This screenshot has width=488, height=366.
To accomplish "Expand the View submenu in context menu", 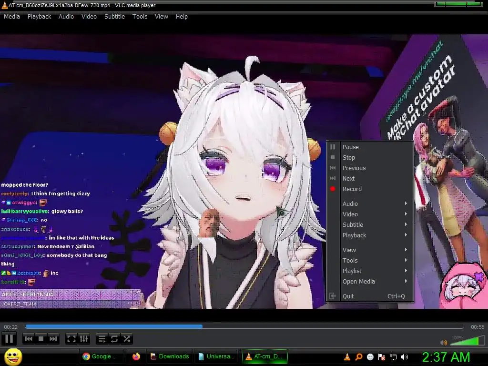I will [x=370, y=250].
